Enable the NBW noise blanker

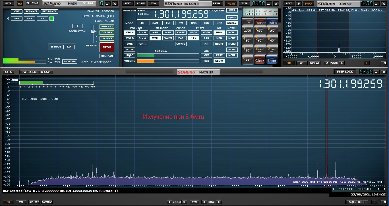coord(219,32)
